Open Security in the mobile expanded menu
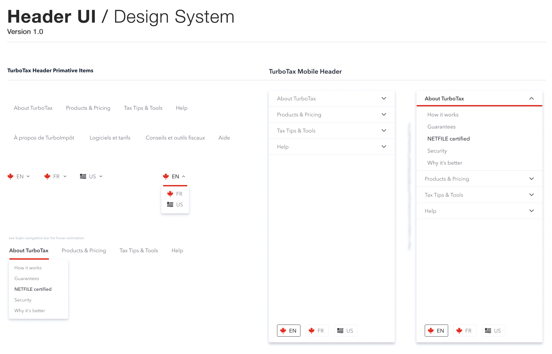Viewport: 552px width, 354px height. 437,151
